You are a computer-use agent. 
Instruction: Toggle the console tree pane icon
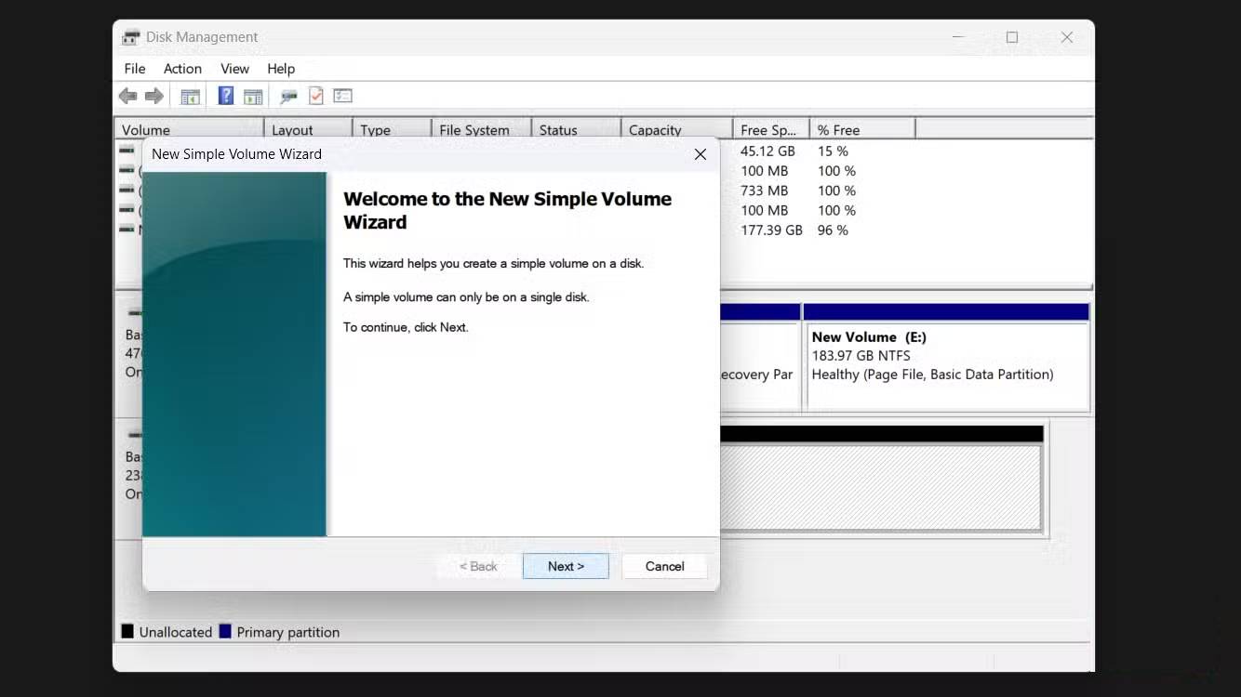(190, 96)
